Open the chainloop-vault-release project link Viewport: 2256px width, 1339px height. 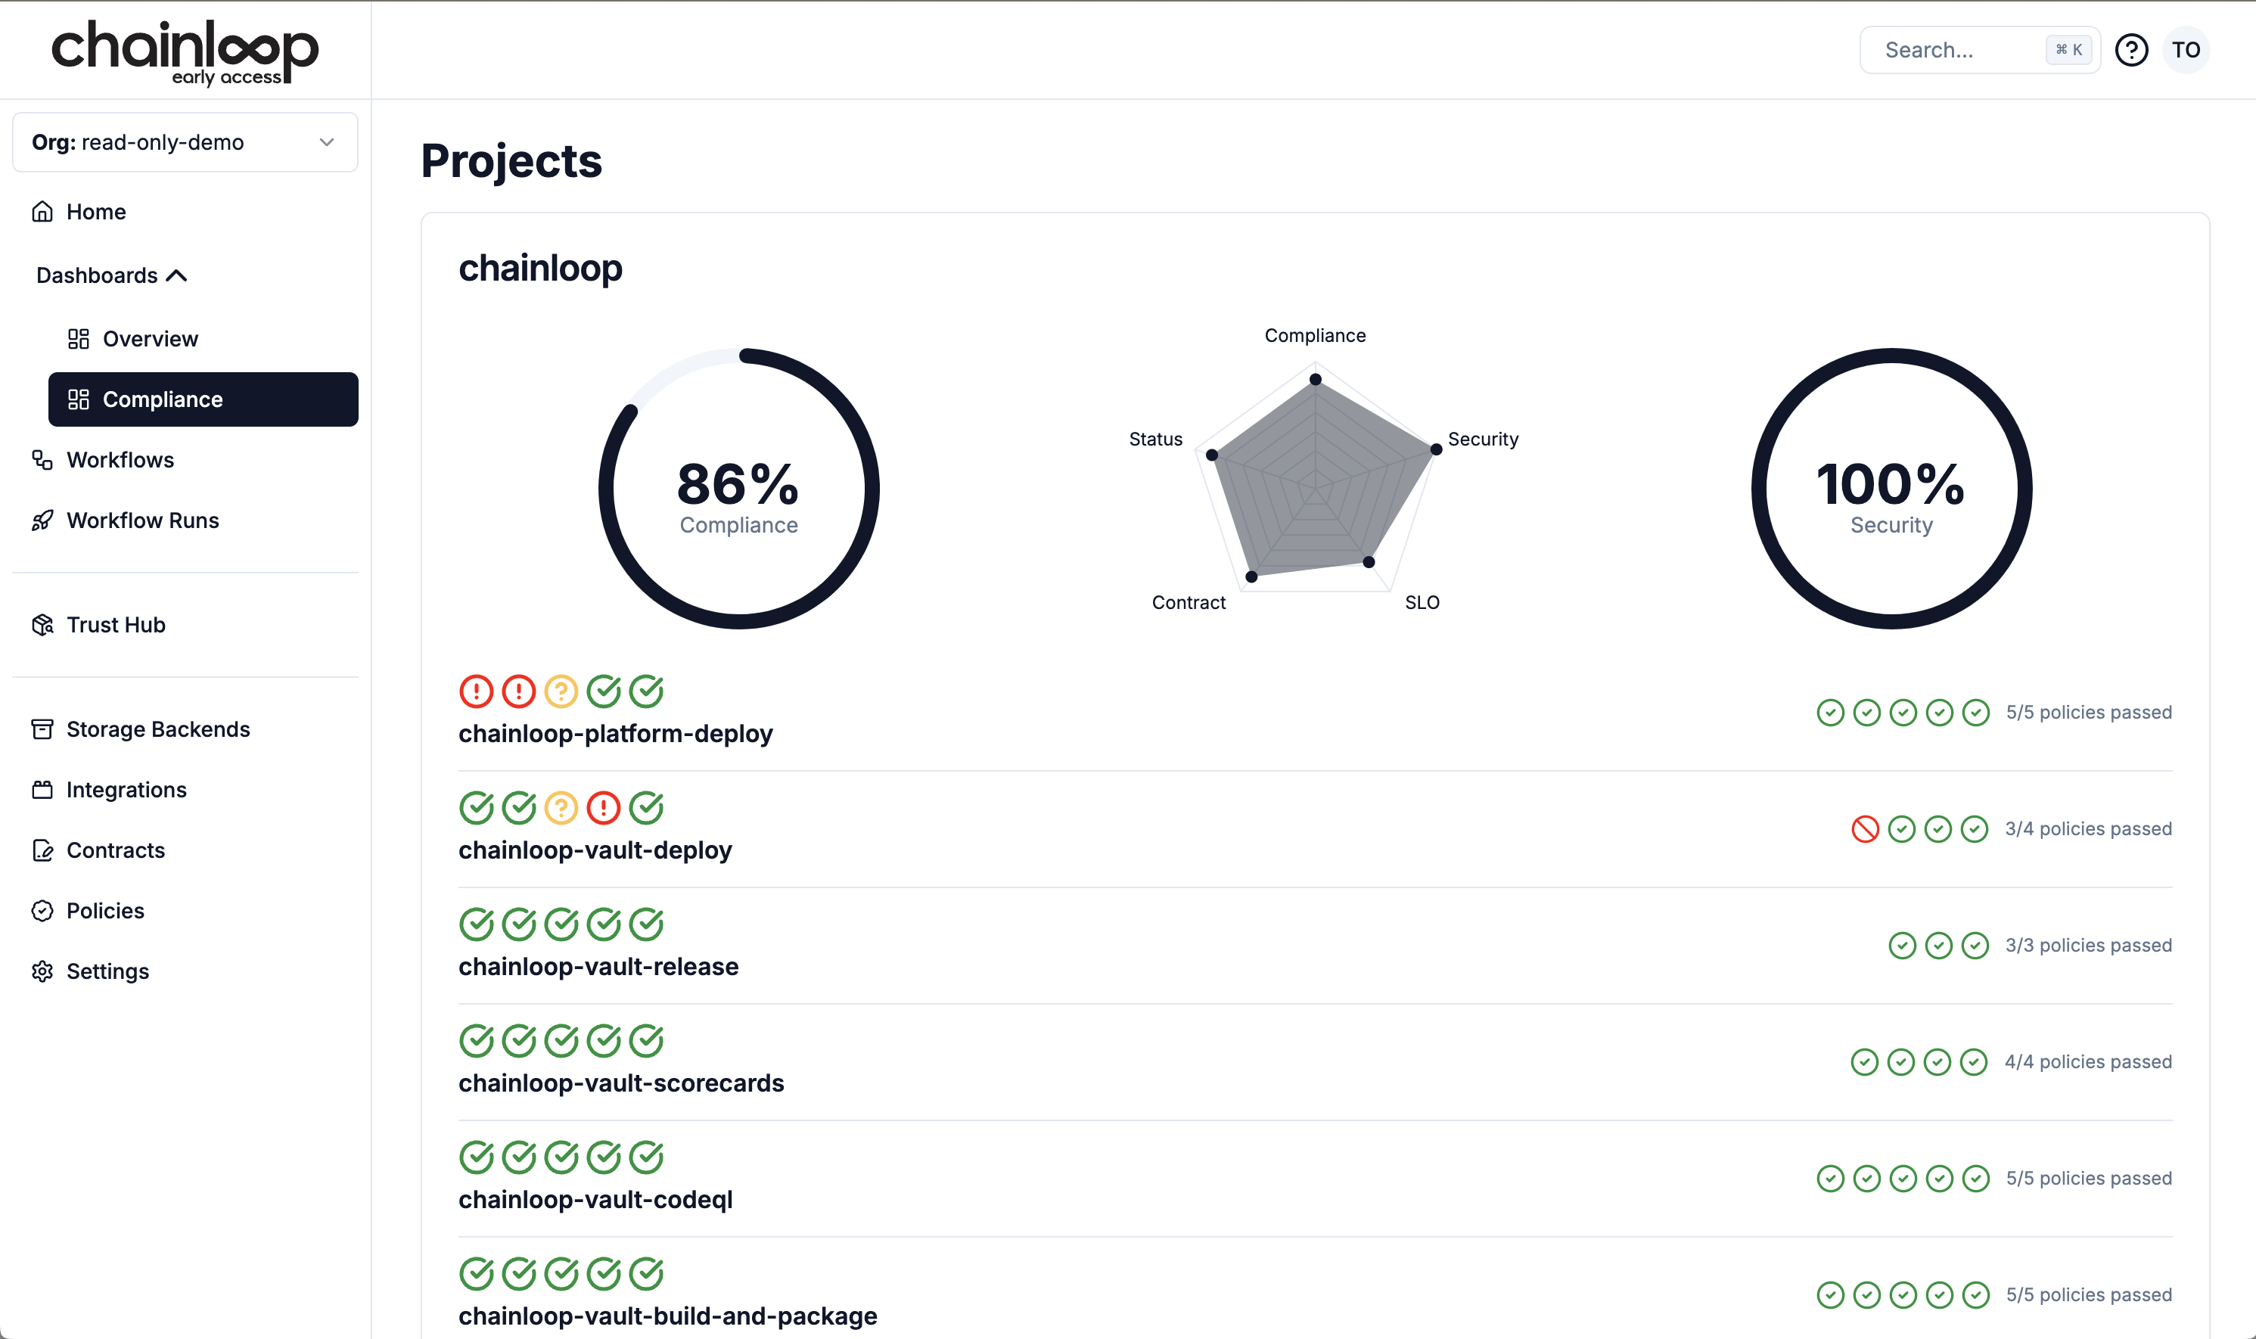point(598,966)
